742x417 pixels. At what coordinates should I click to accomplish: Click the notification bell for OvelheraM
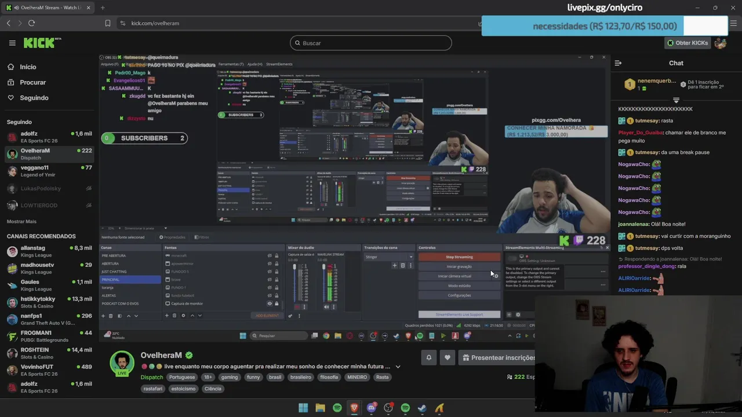428,358
